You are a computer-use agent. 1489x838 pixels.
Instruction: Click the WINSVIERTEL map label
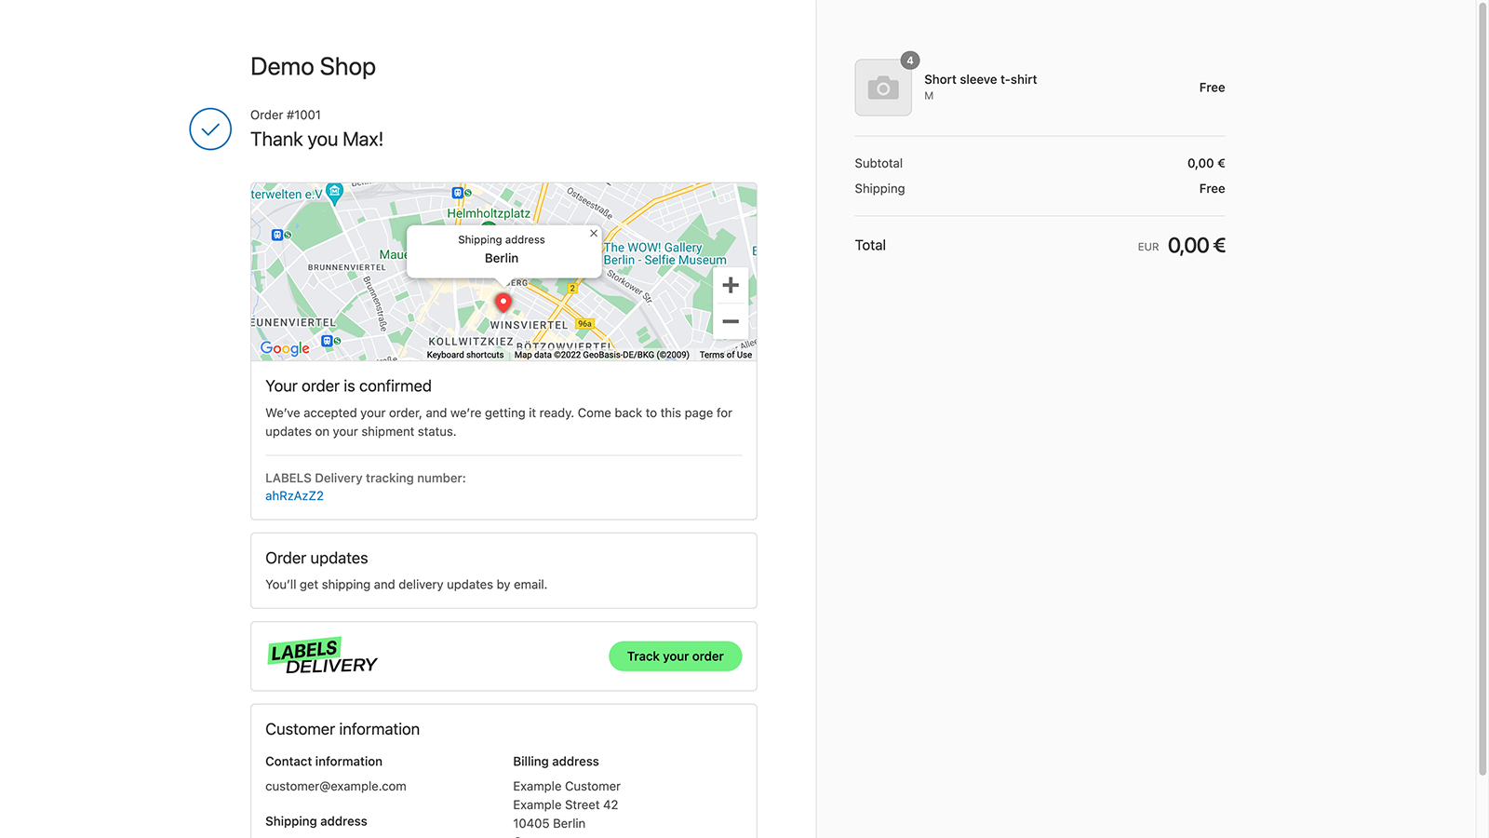529,325
